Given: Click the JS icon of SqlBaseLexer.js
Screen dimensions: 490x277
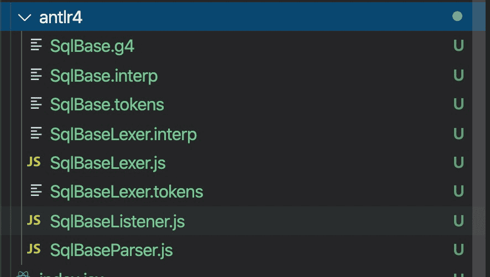Looking at the screenshot, I should 34,163.
